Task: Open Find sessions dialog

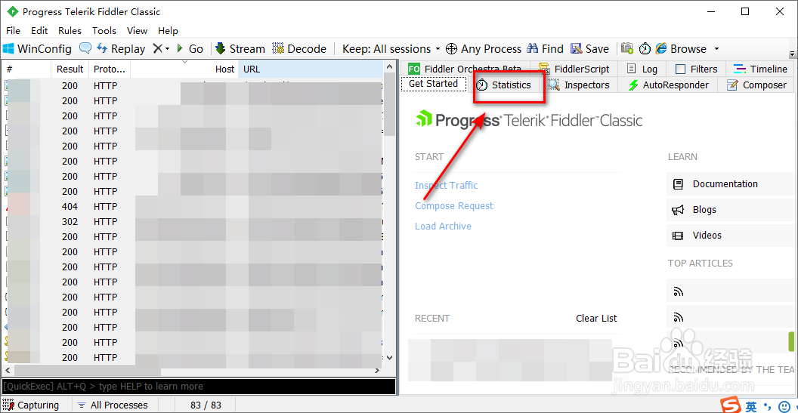Action: coord(545,49)
